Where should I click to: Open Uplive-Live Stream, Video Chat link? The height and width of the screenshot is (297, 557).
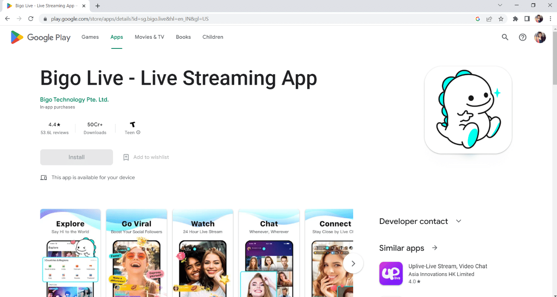448,266
